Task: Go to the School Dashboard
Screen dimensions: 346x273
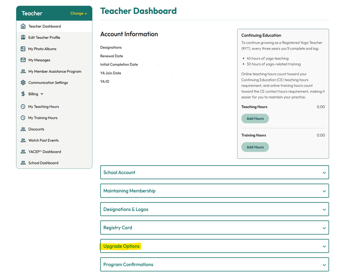Action: point(54,163)
